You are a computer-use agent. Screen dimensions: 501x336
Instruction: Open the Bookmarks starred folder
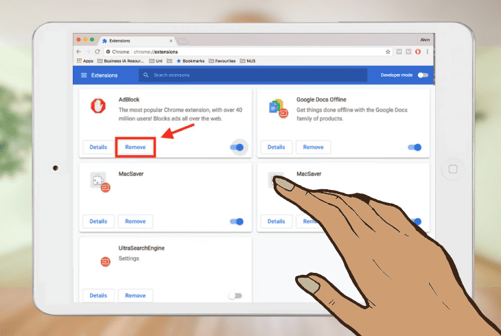[x=190, y=60]
